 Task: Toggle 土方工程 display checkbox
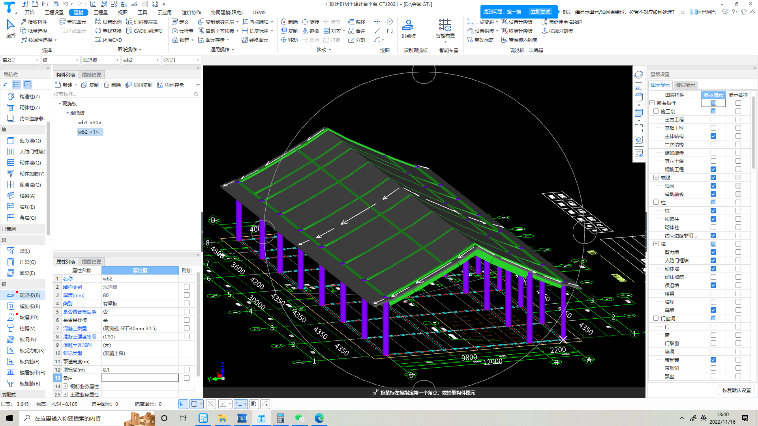pyautogui.click(x=713, y=120)
